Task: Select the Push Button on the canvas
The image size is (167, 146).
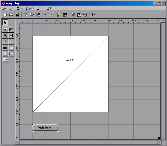Action: click(45, 128)
